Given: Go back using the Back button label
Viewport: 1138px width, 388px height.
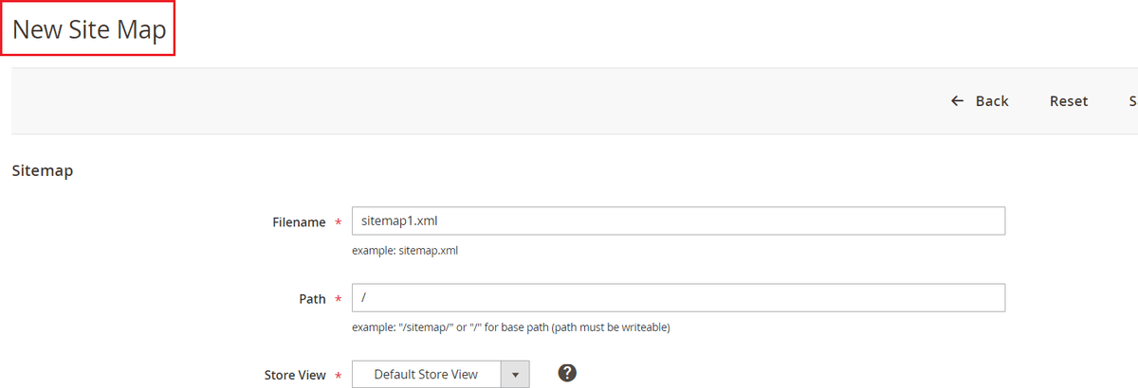Looking at the screenshot, I should 992,101.
